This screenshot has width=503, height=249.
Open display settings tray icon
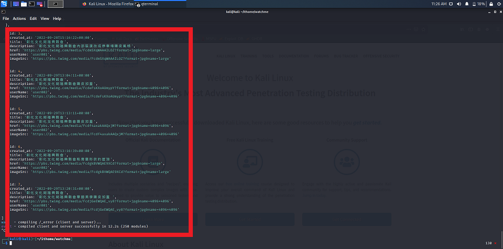coord(451,4)
